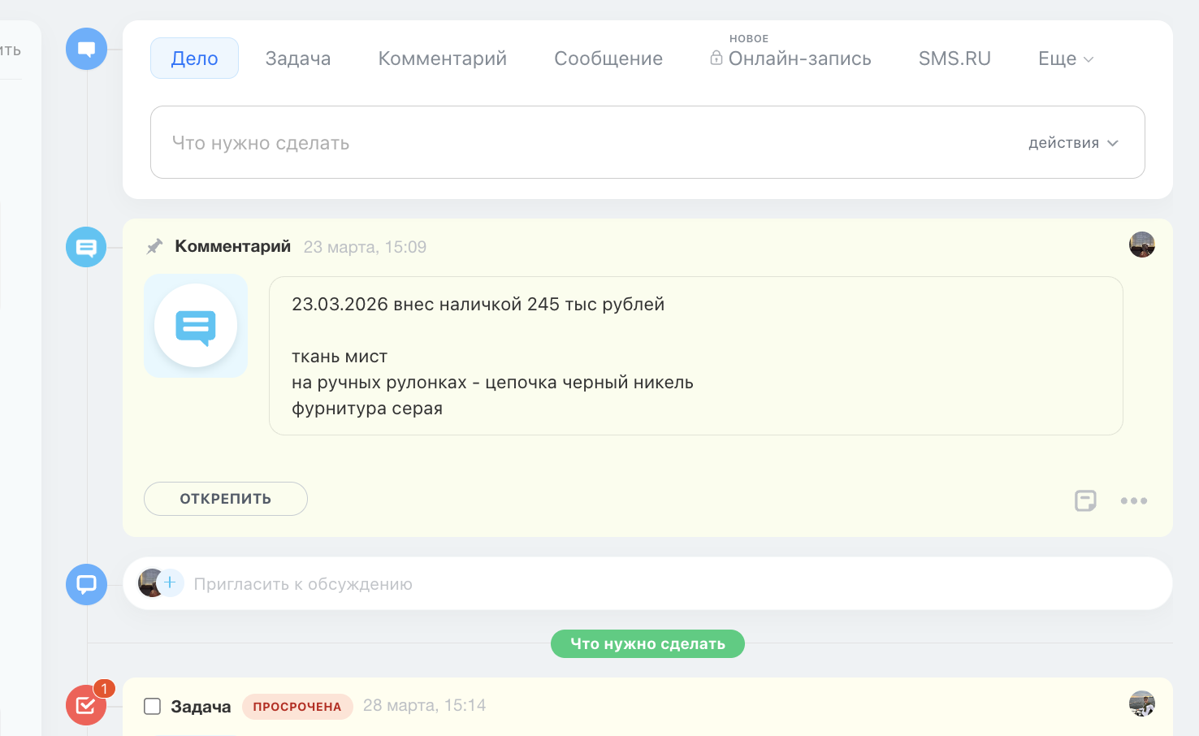Click the line ткань мист
This screenshot has height=736, width=1199.
(340, 357)
